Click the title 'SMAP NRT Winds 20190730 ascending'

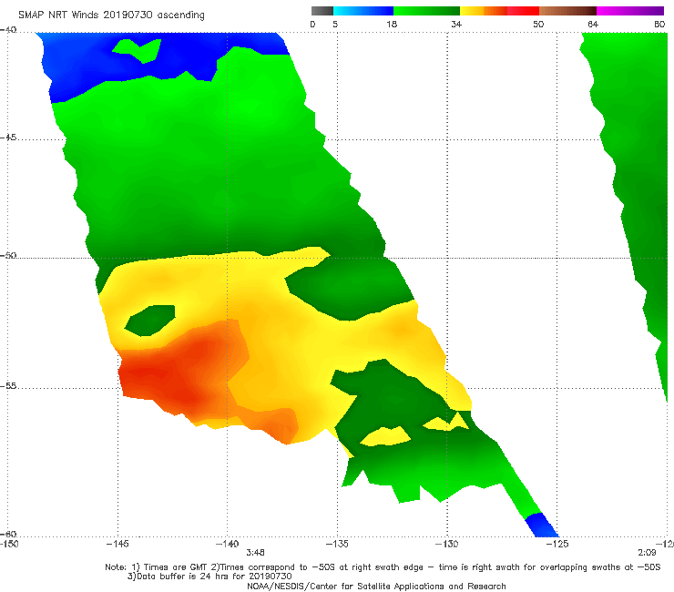tap(111, 15)
